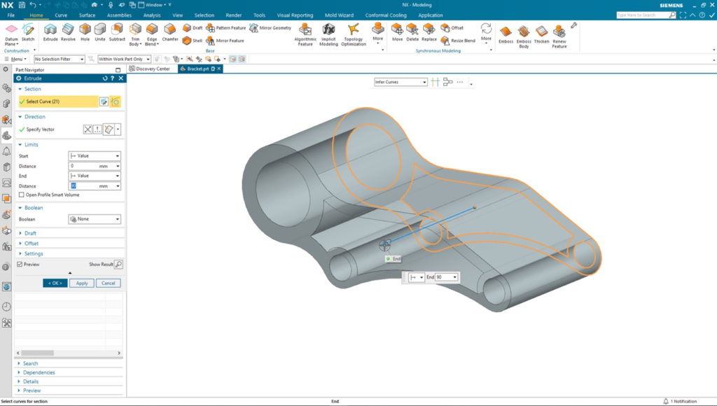717x406 pixels.
Task: Open the Menu in toolbar
Action: [19, 59]
